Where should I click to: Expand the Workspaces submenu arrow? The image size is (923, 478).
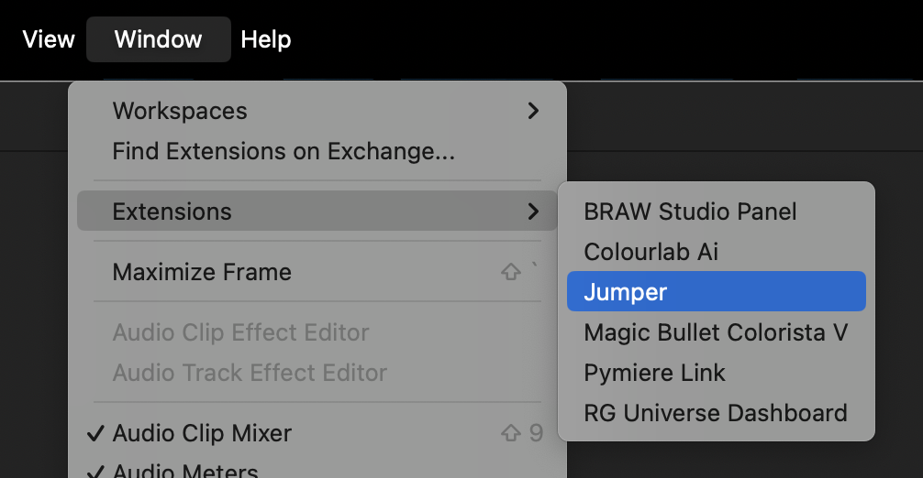pyautogui.click(x=533, y=111)
